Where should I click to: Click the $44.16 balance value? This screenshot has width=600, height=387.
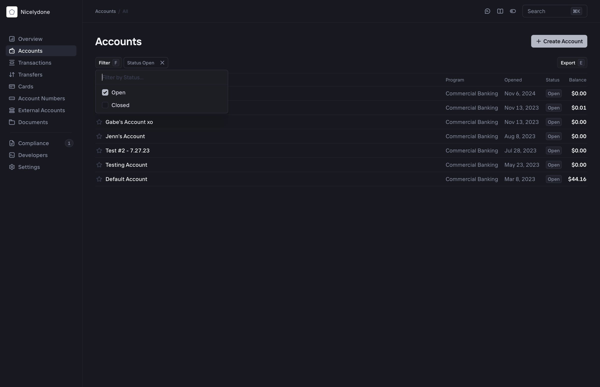pos(577,179)
